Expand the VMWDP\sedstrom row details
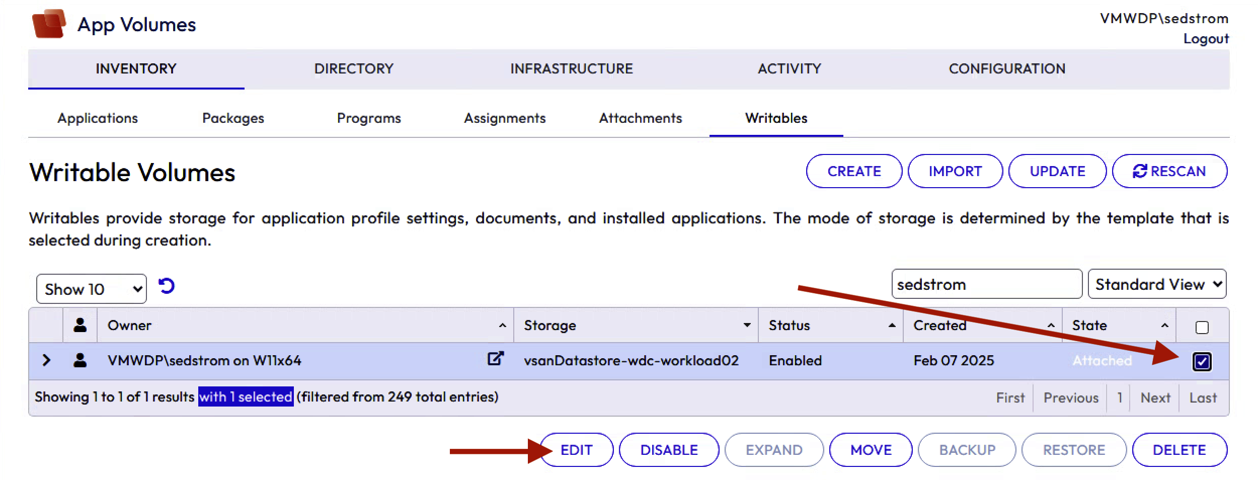The width and height of the screenshot is (1258, 480). pos(46,360)
